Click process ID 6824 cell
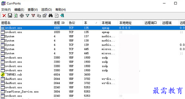Viewport: 185px width, 99px height. pyautogui.click(x=57, y=75)
